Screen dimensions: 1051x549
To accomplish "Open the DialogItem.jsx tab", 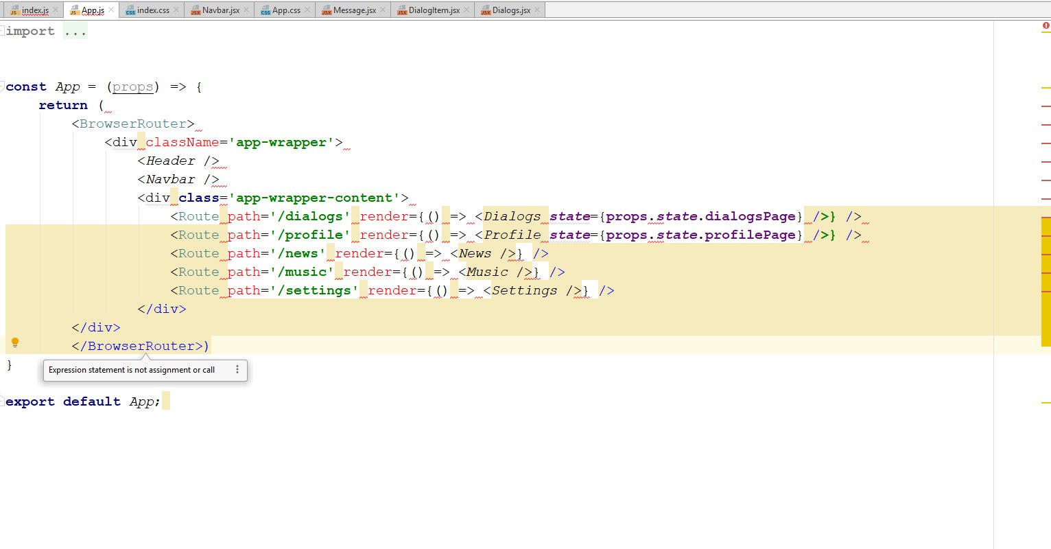I will 434,10.
